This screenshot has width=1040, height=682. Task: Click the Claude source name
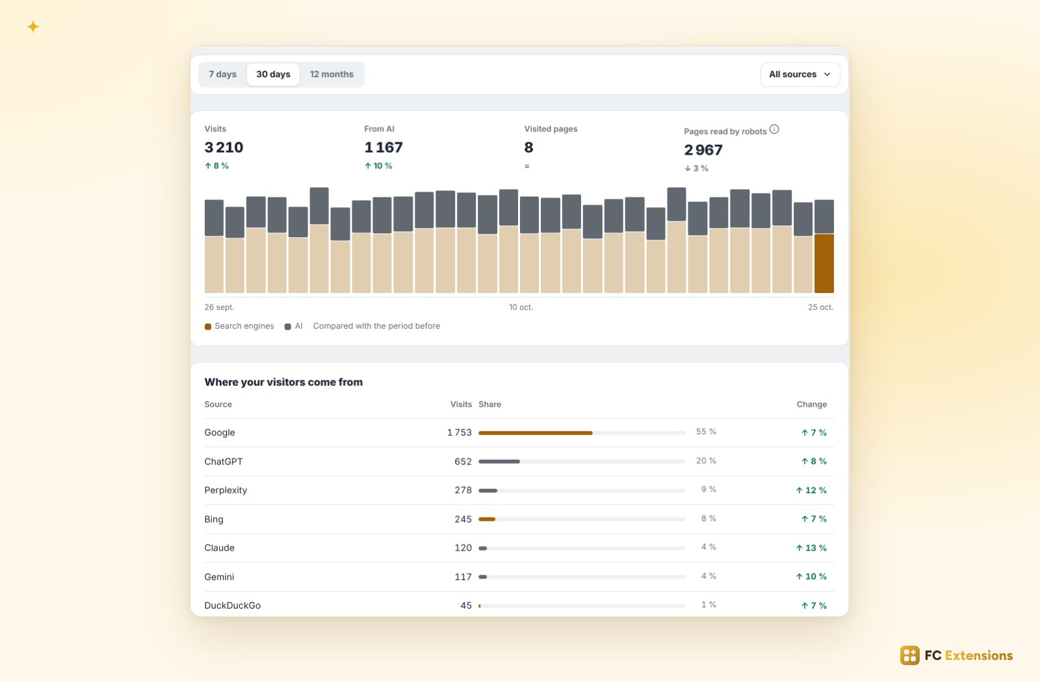(x=220, y=548)
